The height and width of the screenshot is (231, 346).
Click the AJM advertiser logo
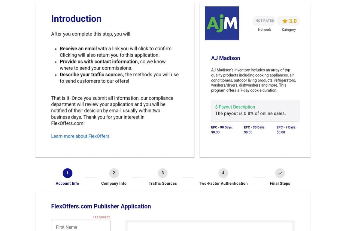(x=222, y=23)
